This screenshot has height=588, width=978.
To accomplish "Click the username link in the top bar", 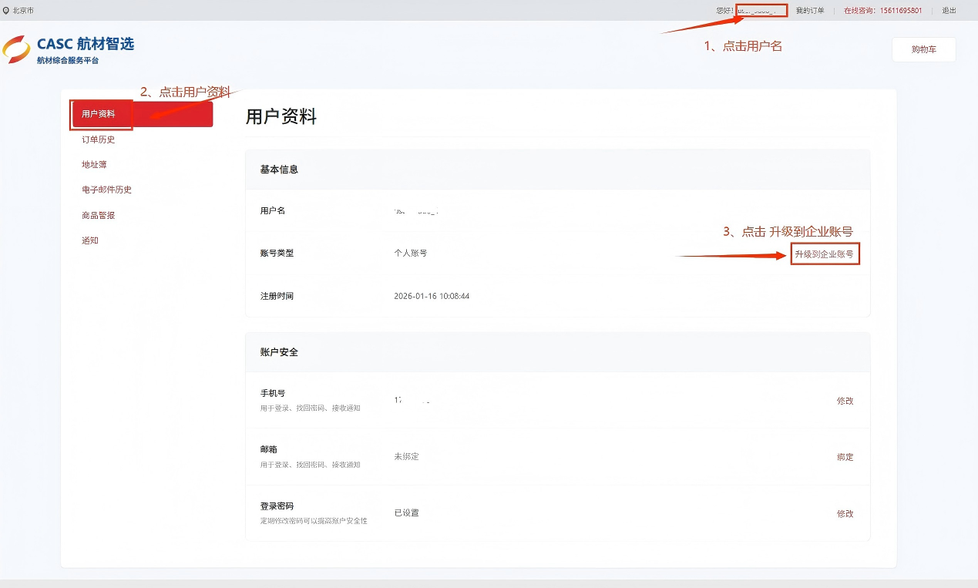I will pos(761,11).
